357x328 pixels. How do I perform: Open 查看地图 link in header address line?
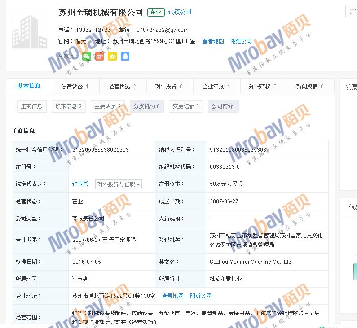tap(213, 41)
